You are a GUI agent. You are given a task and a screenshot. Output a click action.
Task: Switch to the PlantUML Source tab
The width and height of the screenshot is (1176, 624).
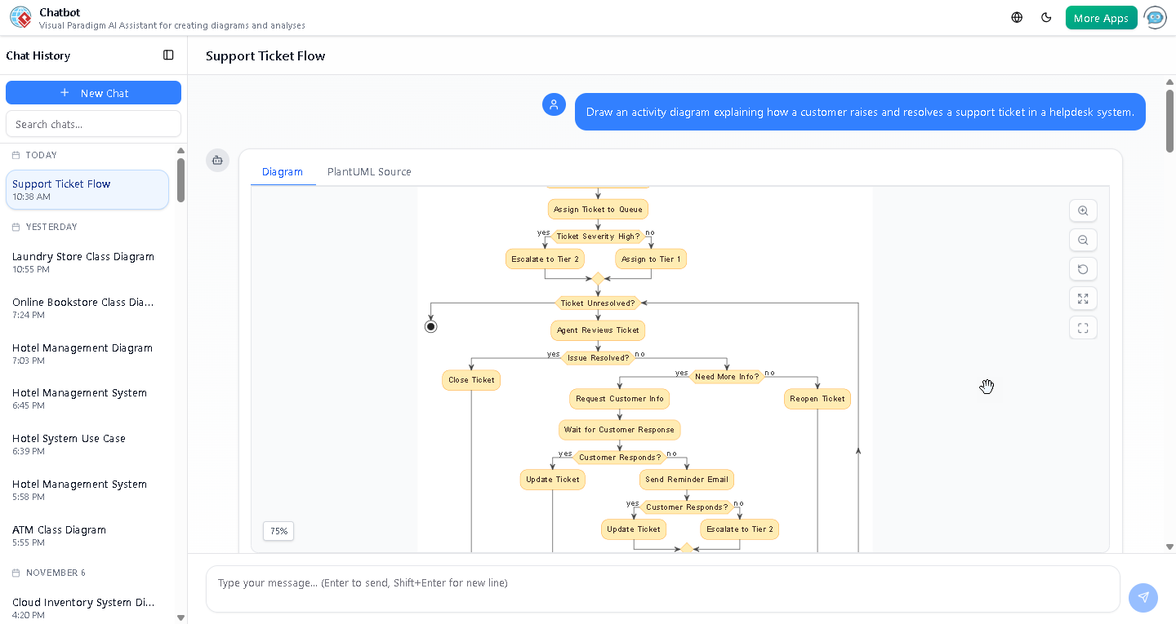[x=368, y=171]
